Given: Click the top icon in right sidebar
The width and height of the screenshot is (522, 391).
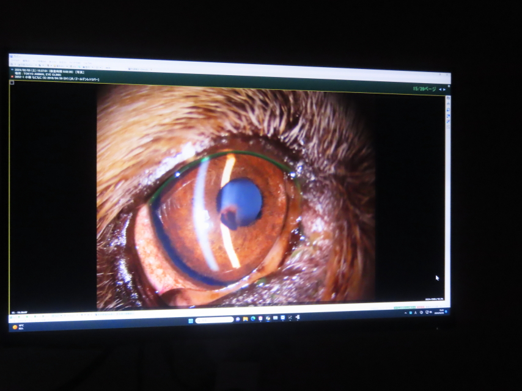Looking at the screenshot, I should click(x=448, y=98).
